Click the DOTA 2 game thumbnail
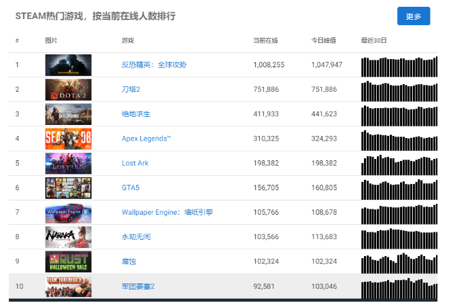The image size is (449, 303). coord(69,90)
